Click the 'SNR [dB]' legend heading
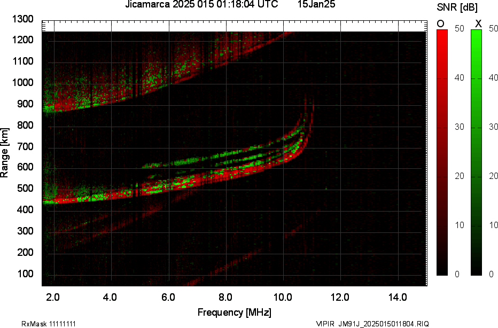Screen dimensions: 498x328 [457, 7]
